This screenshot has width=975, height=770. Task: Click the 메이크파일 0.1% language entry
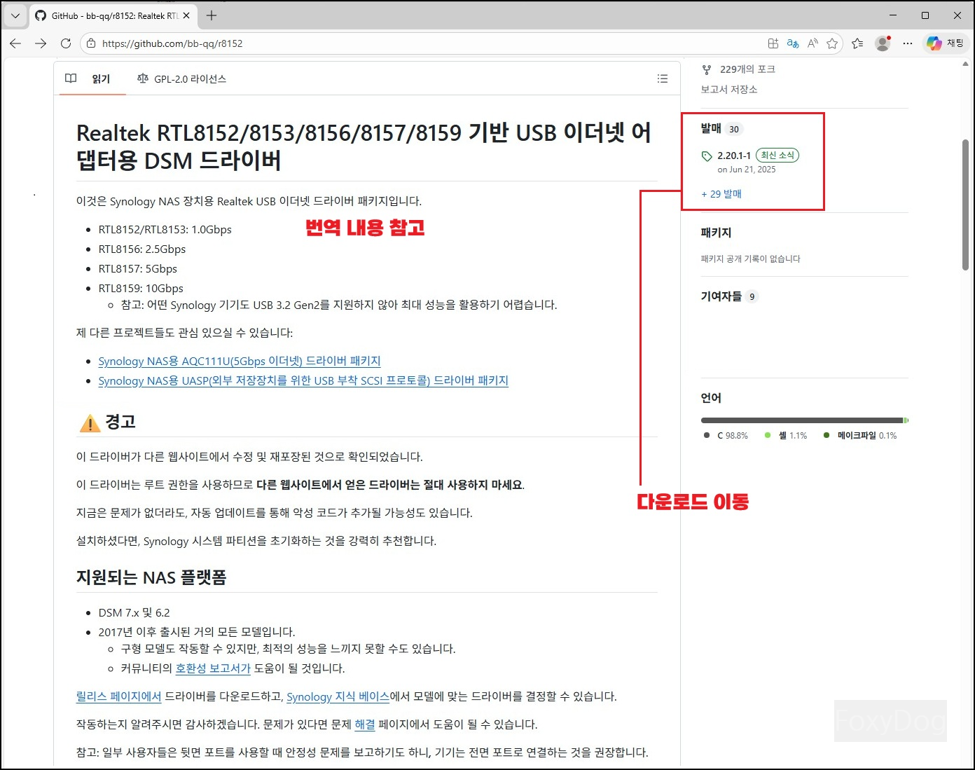click(860, 436)
